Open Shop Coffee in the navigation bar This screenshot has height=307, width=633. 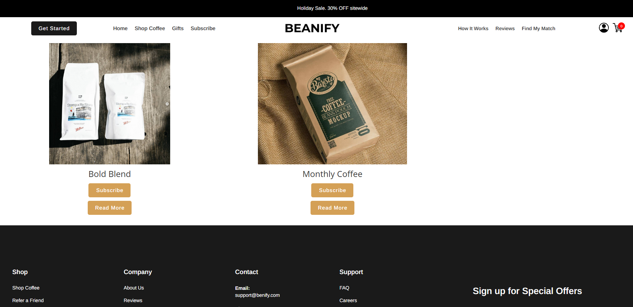(x=150, y=28)
